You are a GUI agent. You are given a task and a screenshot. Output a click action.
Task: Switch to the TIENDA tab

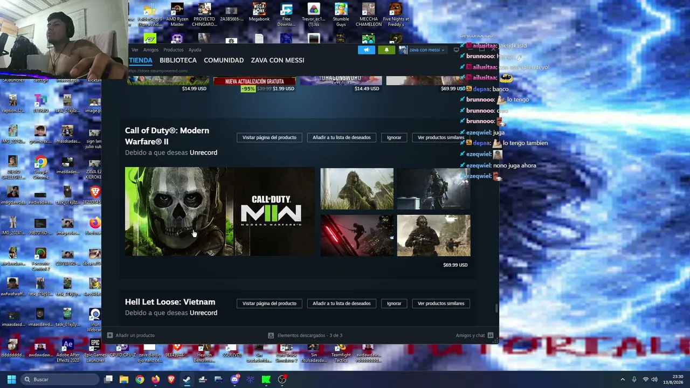tap(140, 60)
